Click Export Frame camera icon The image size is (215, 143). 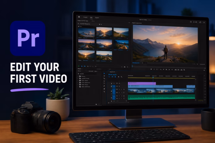click(181, 70)
